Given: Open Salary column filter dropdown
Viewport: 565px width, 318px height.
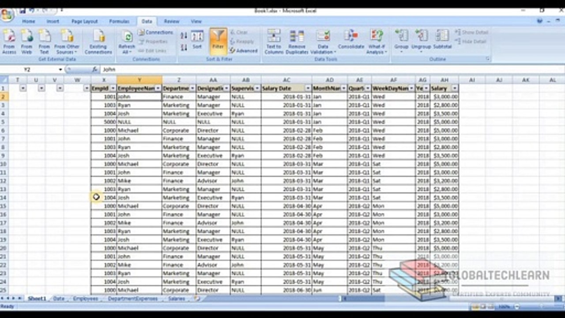Looking at the screenshot, I should [x=454, y=88].
